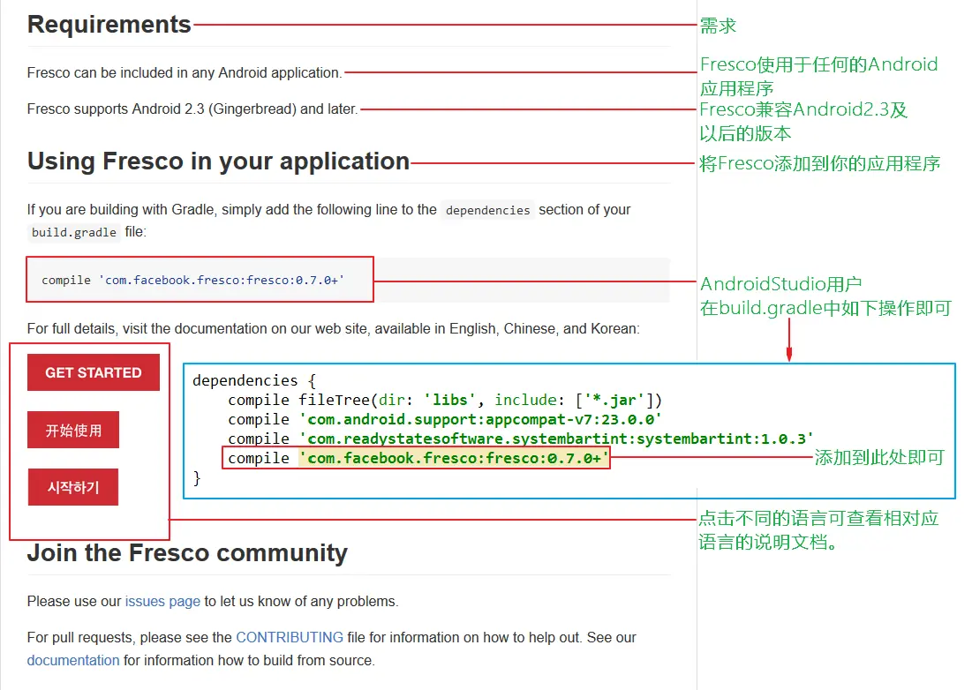
Task: Click the GET STARTED button
Action: [94, 372]
